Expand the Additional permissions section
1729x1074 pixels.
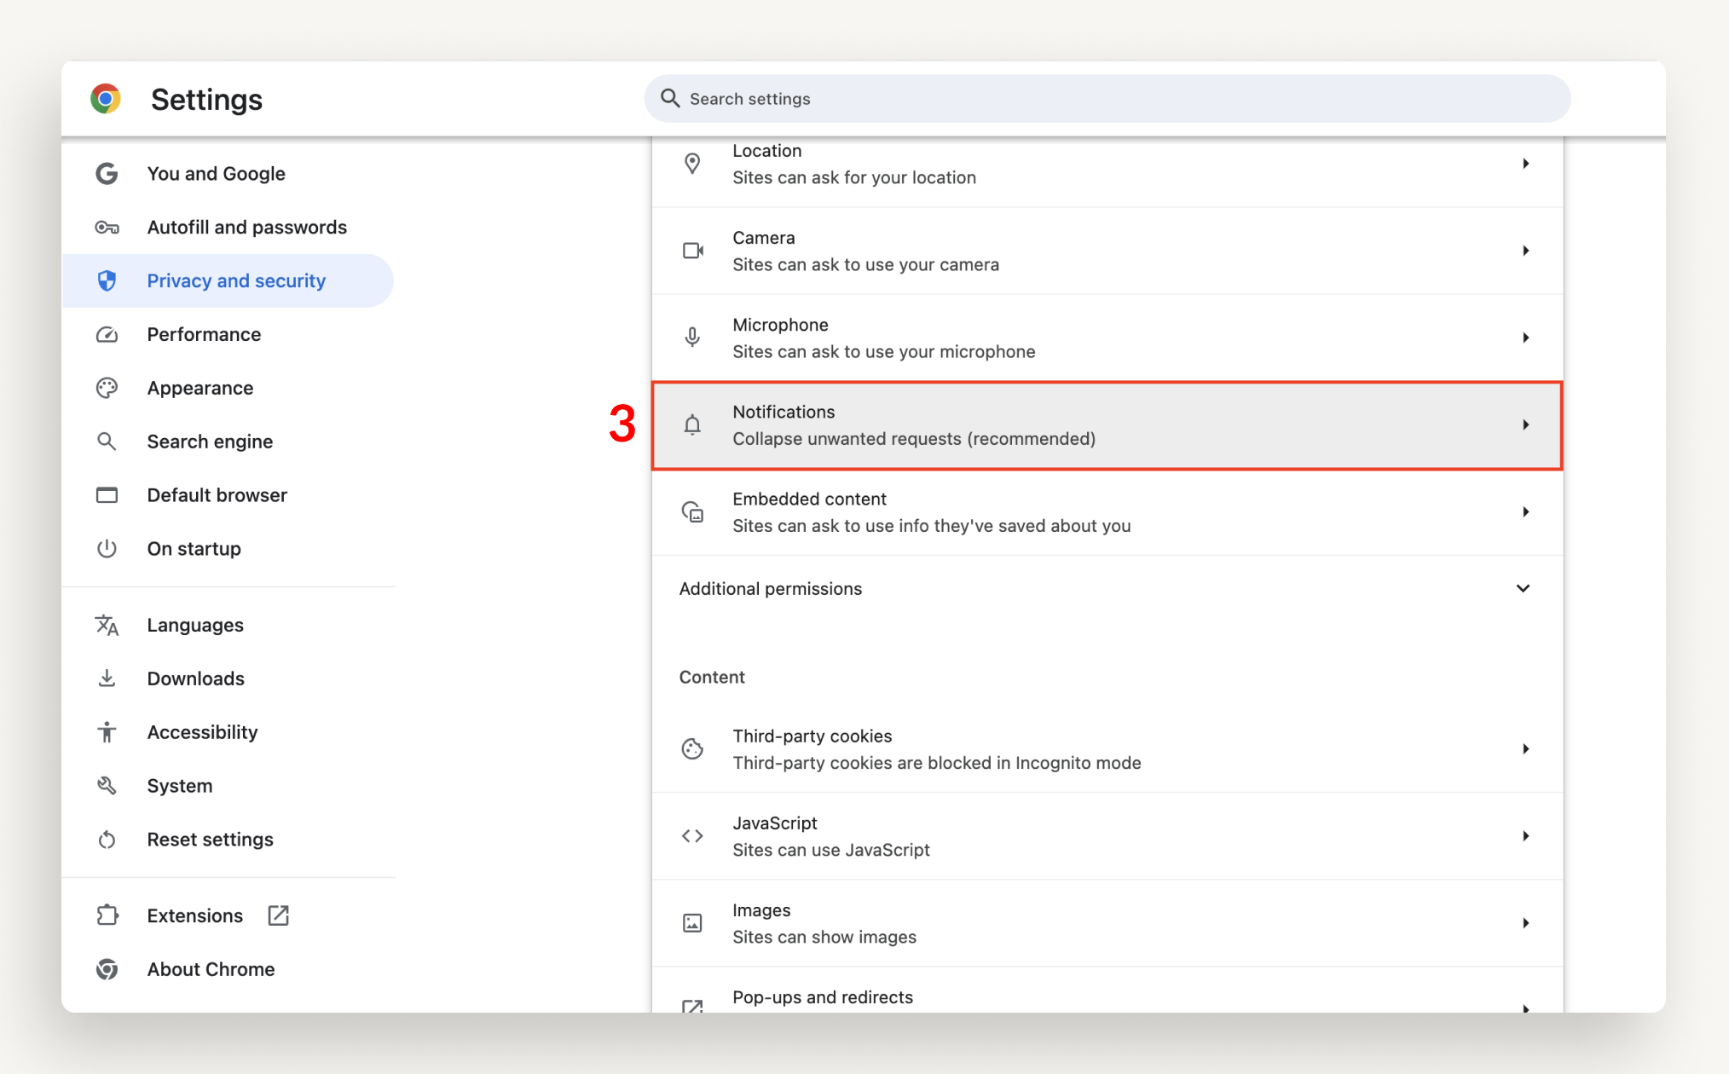[1523, 588]
